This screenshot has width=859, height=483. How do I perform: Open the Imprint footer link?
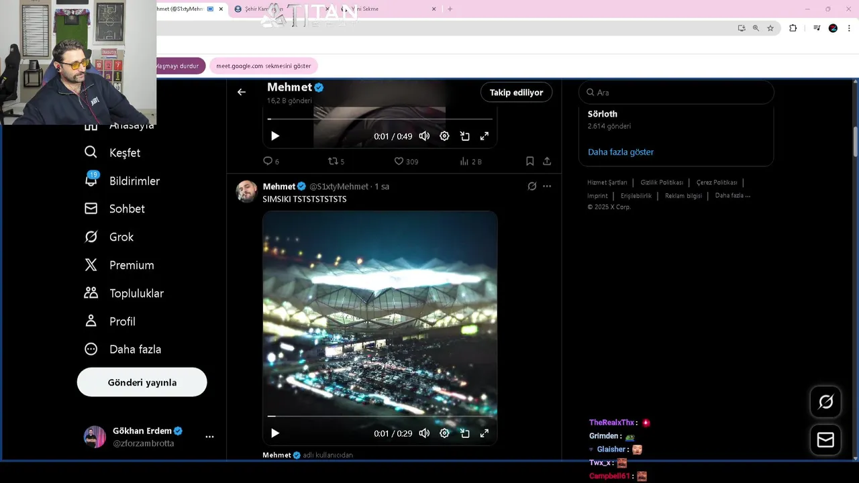pyautogui.click(x=597, y=196)
